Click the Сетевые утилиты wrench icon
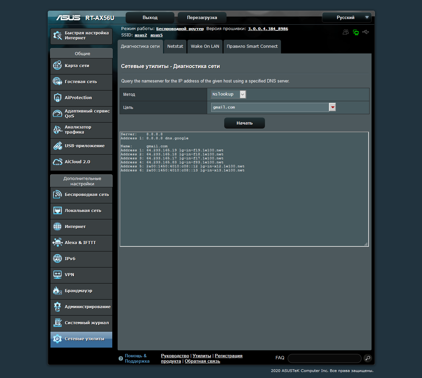The height and width of the screenshot is (378, 422). (57, 339)
